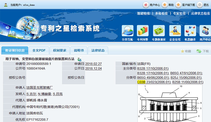Switch to the 全文PDF tab
This screenshot has width=211, height=122.
(39, 51)
